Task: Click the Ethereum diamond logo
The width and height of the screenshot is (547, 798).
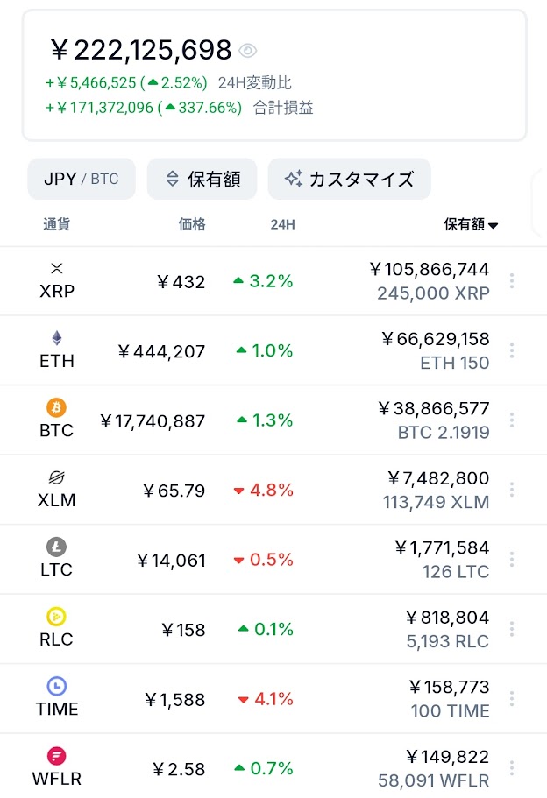Action: tap(56, 338)
